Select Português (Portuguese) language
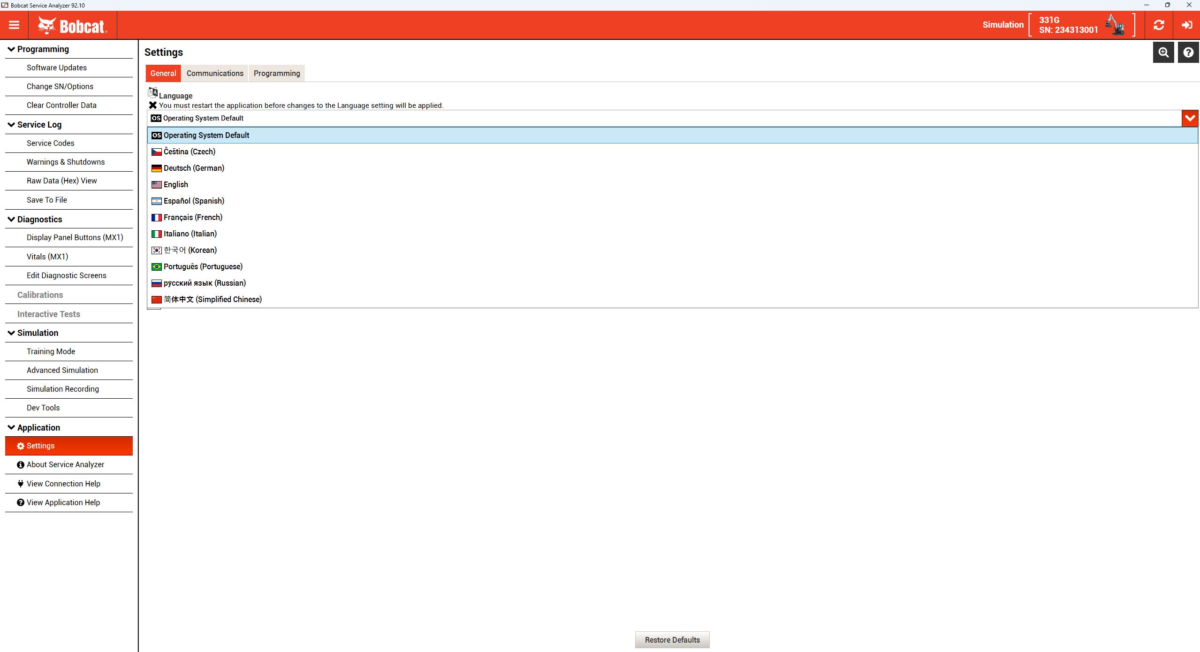Viewport: 1200px width, 652px height. tap(203, 266)
